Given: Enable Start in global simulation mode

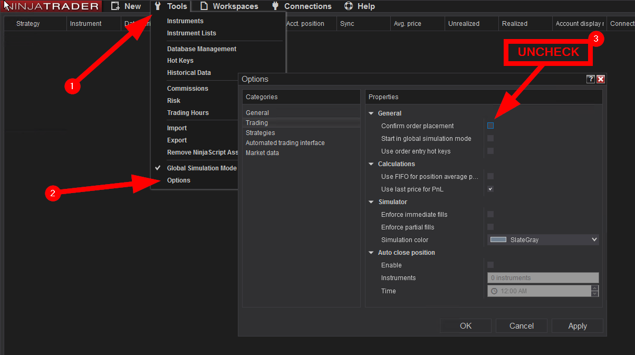Looking at the screenshot, I should point(490,139).
